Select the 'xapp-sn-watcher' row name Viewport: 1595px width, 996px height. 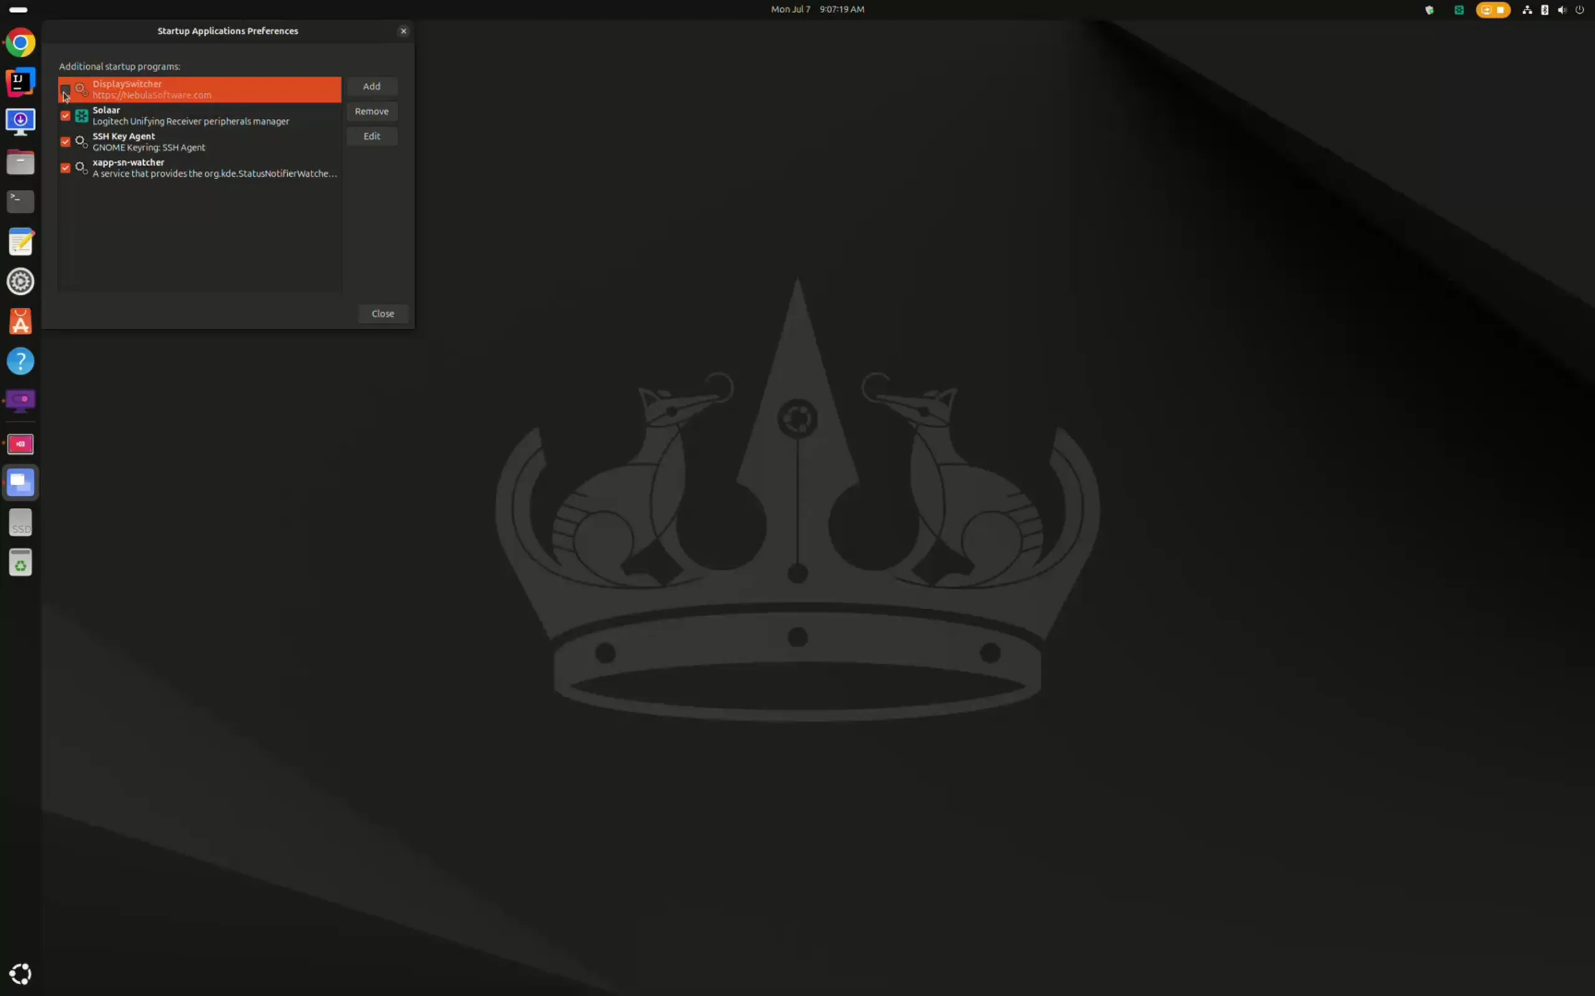tap(128, 162)
